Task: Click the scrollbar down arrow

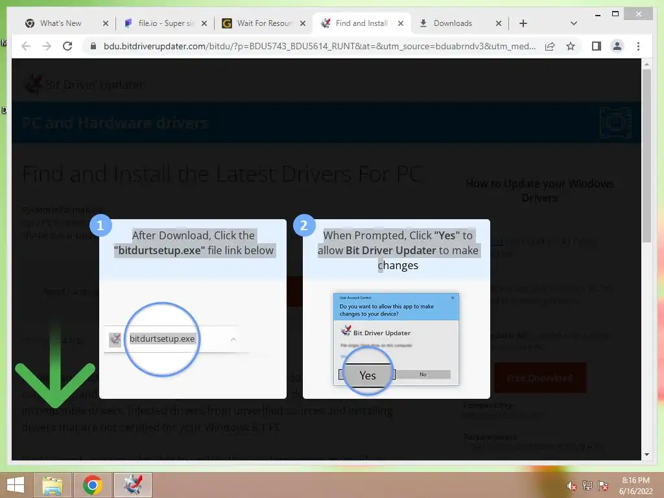Action: pos(646,455)
